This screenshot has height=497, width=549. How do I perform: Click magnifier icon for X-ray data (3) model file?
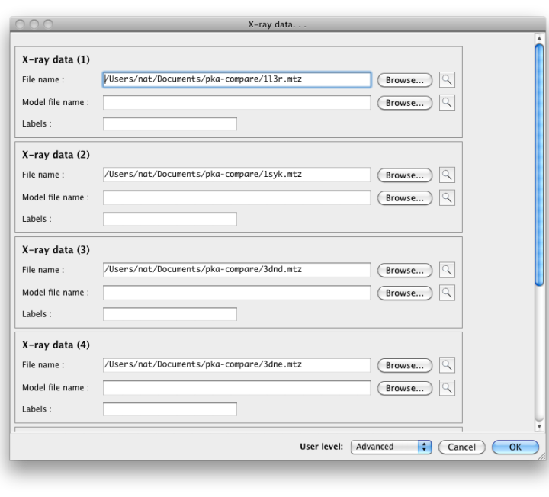pos(447,293)
